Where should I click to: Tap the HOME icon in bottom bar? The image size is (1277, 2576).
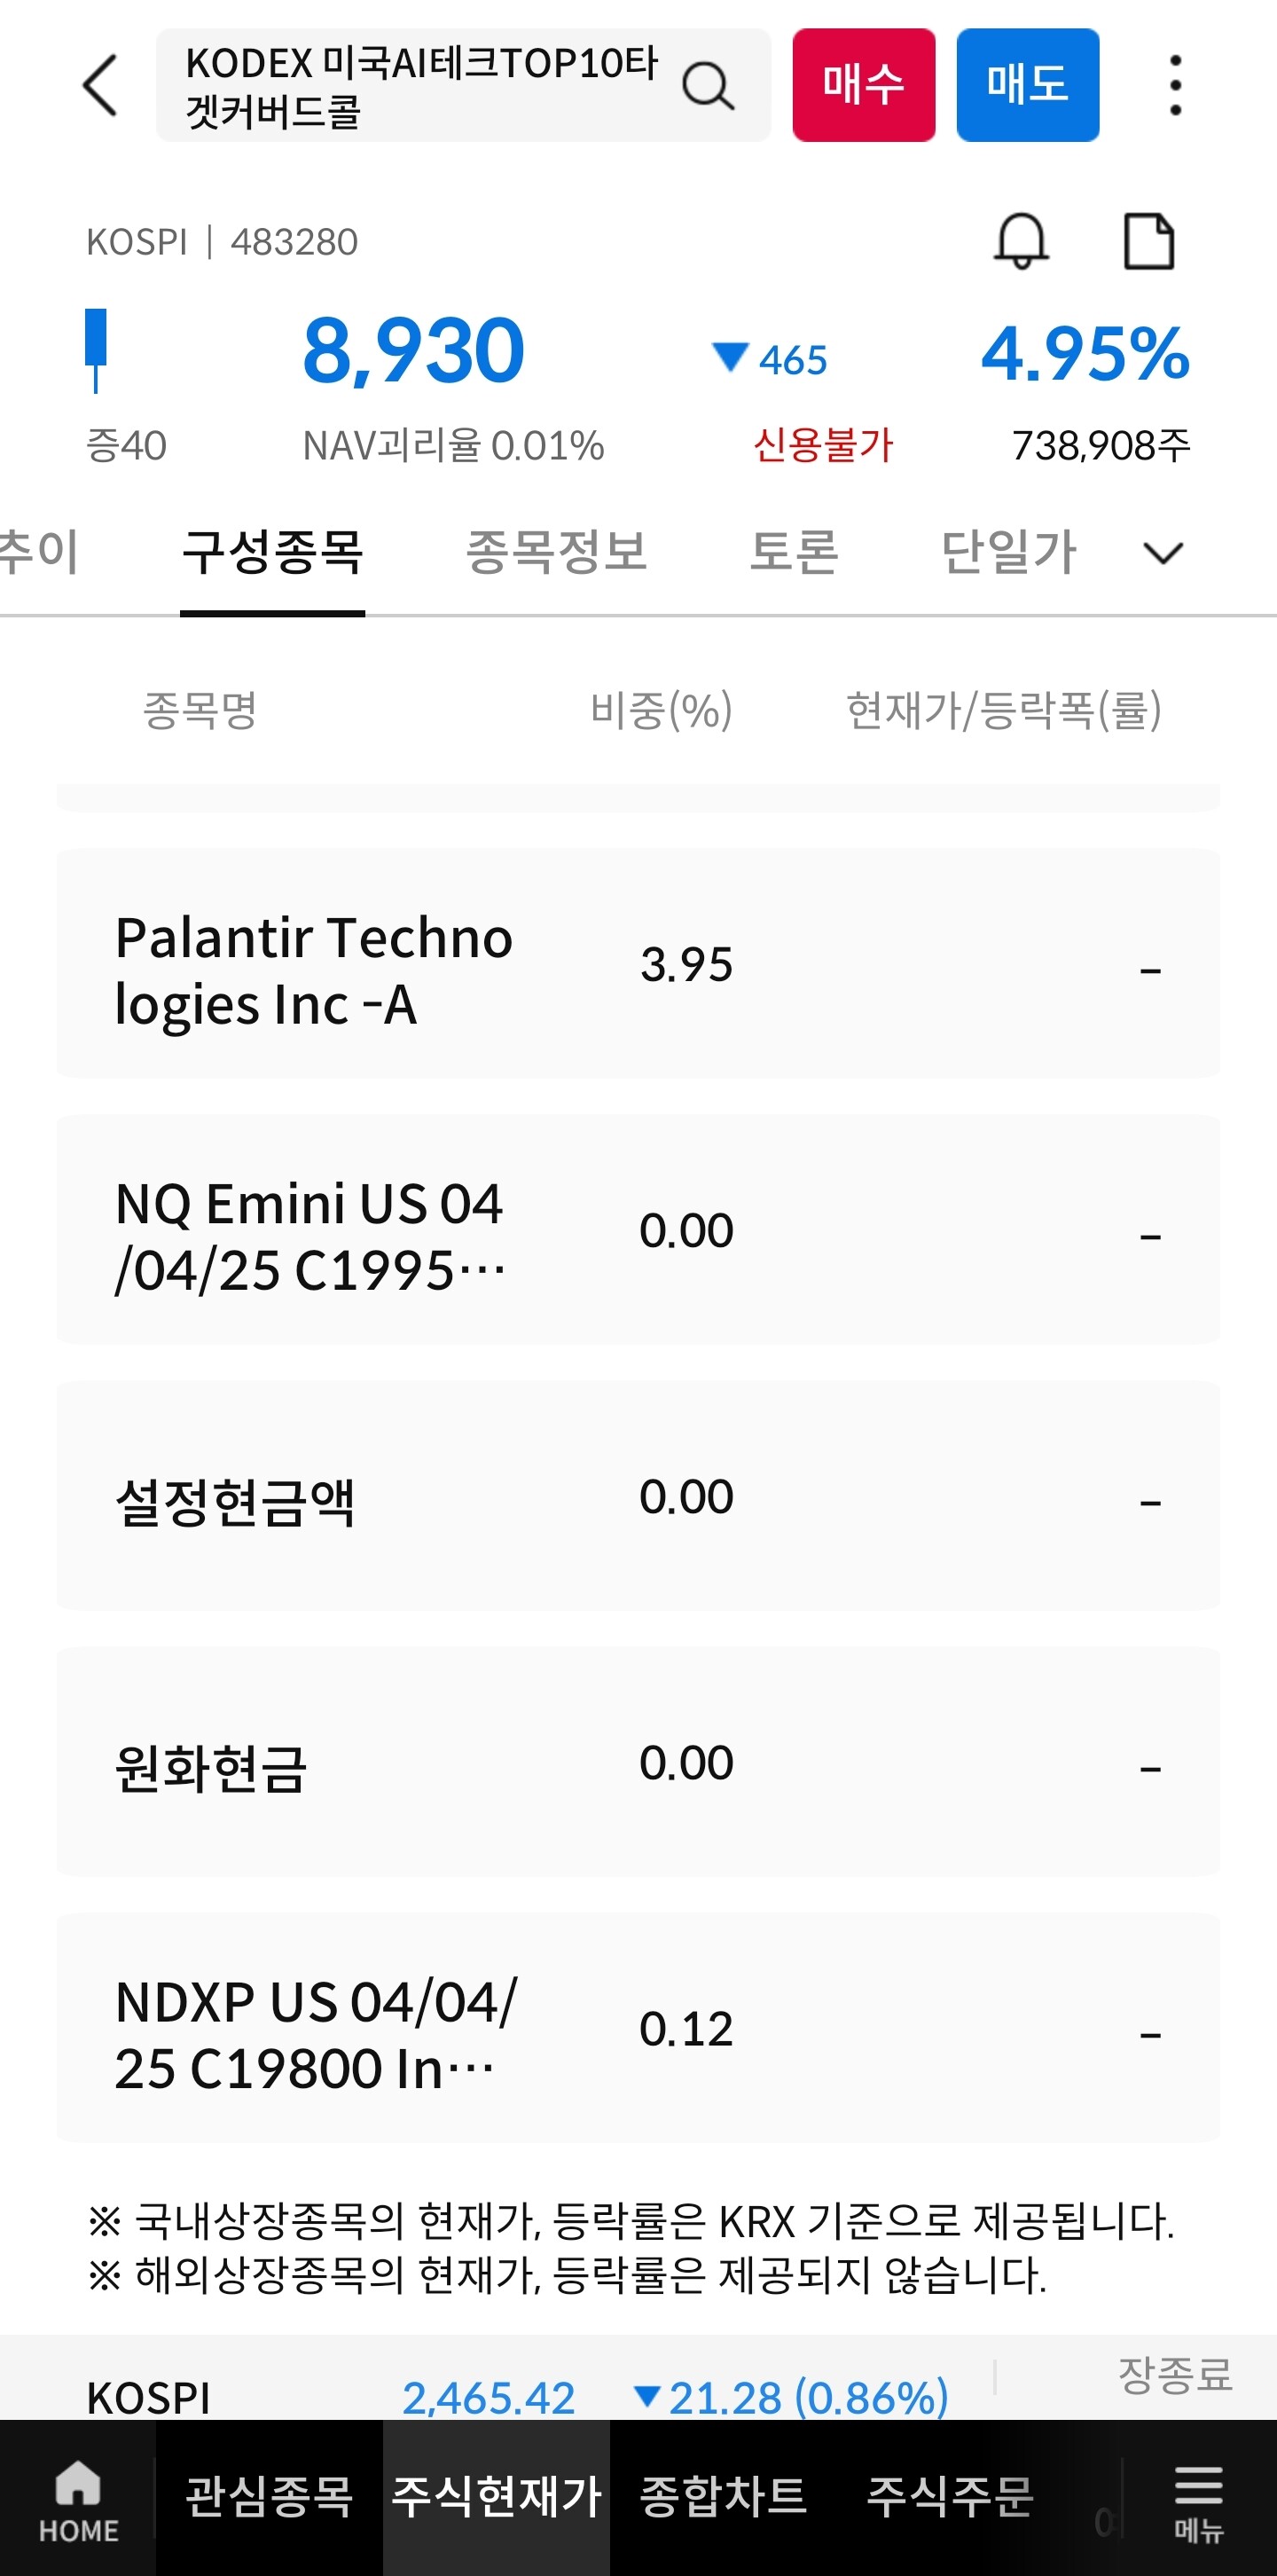point(78,2498)
